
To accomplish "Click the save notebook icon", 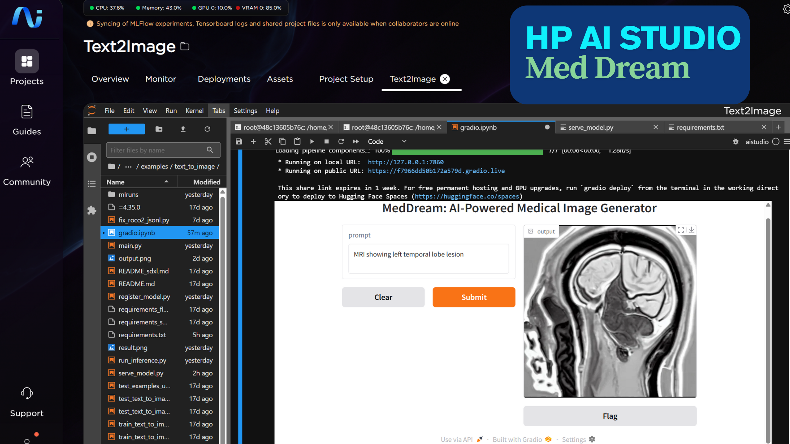I will tap(239, 141).
